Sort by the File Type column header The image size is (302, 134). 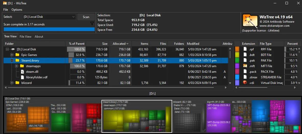point(271,43)
